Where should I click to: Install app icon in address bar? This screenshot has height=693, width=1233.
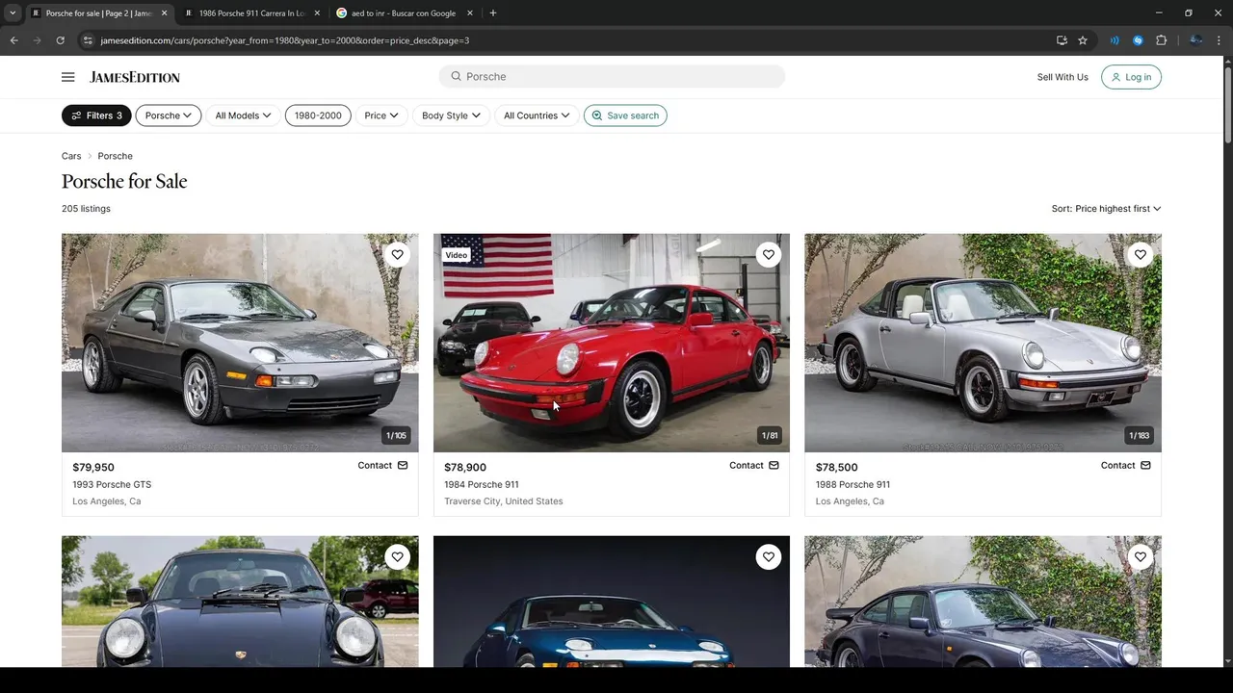[1062, 40]
